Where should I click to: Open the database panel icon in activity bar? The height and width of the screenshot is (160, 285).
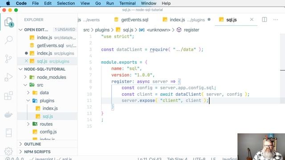tap(8, 133)
